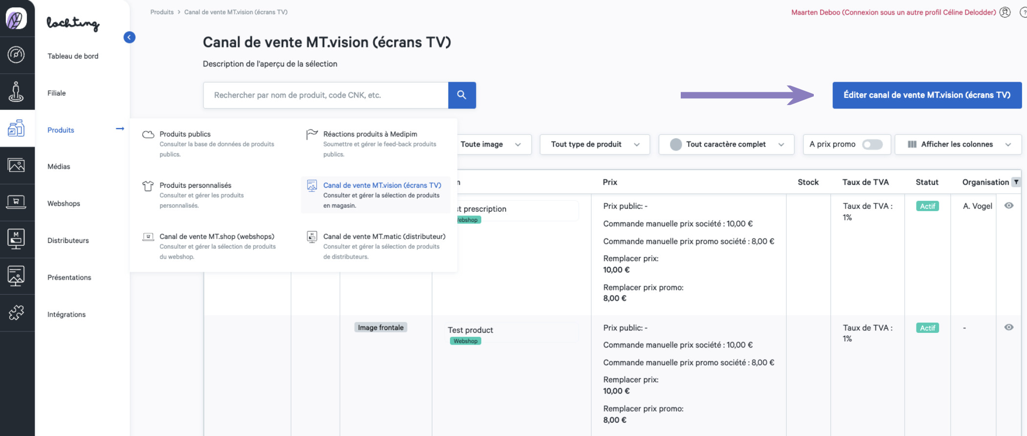The width and height of the screenshot is (1027, 436).
Task: Open Tableau de bord in the sidebar
Action: pos(73,56)
